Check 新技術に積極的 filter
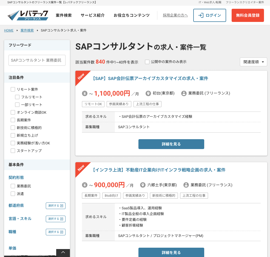This screenshot has width=270, height=257. [x=13, y=128]
